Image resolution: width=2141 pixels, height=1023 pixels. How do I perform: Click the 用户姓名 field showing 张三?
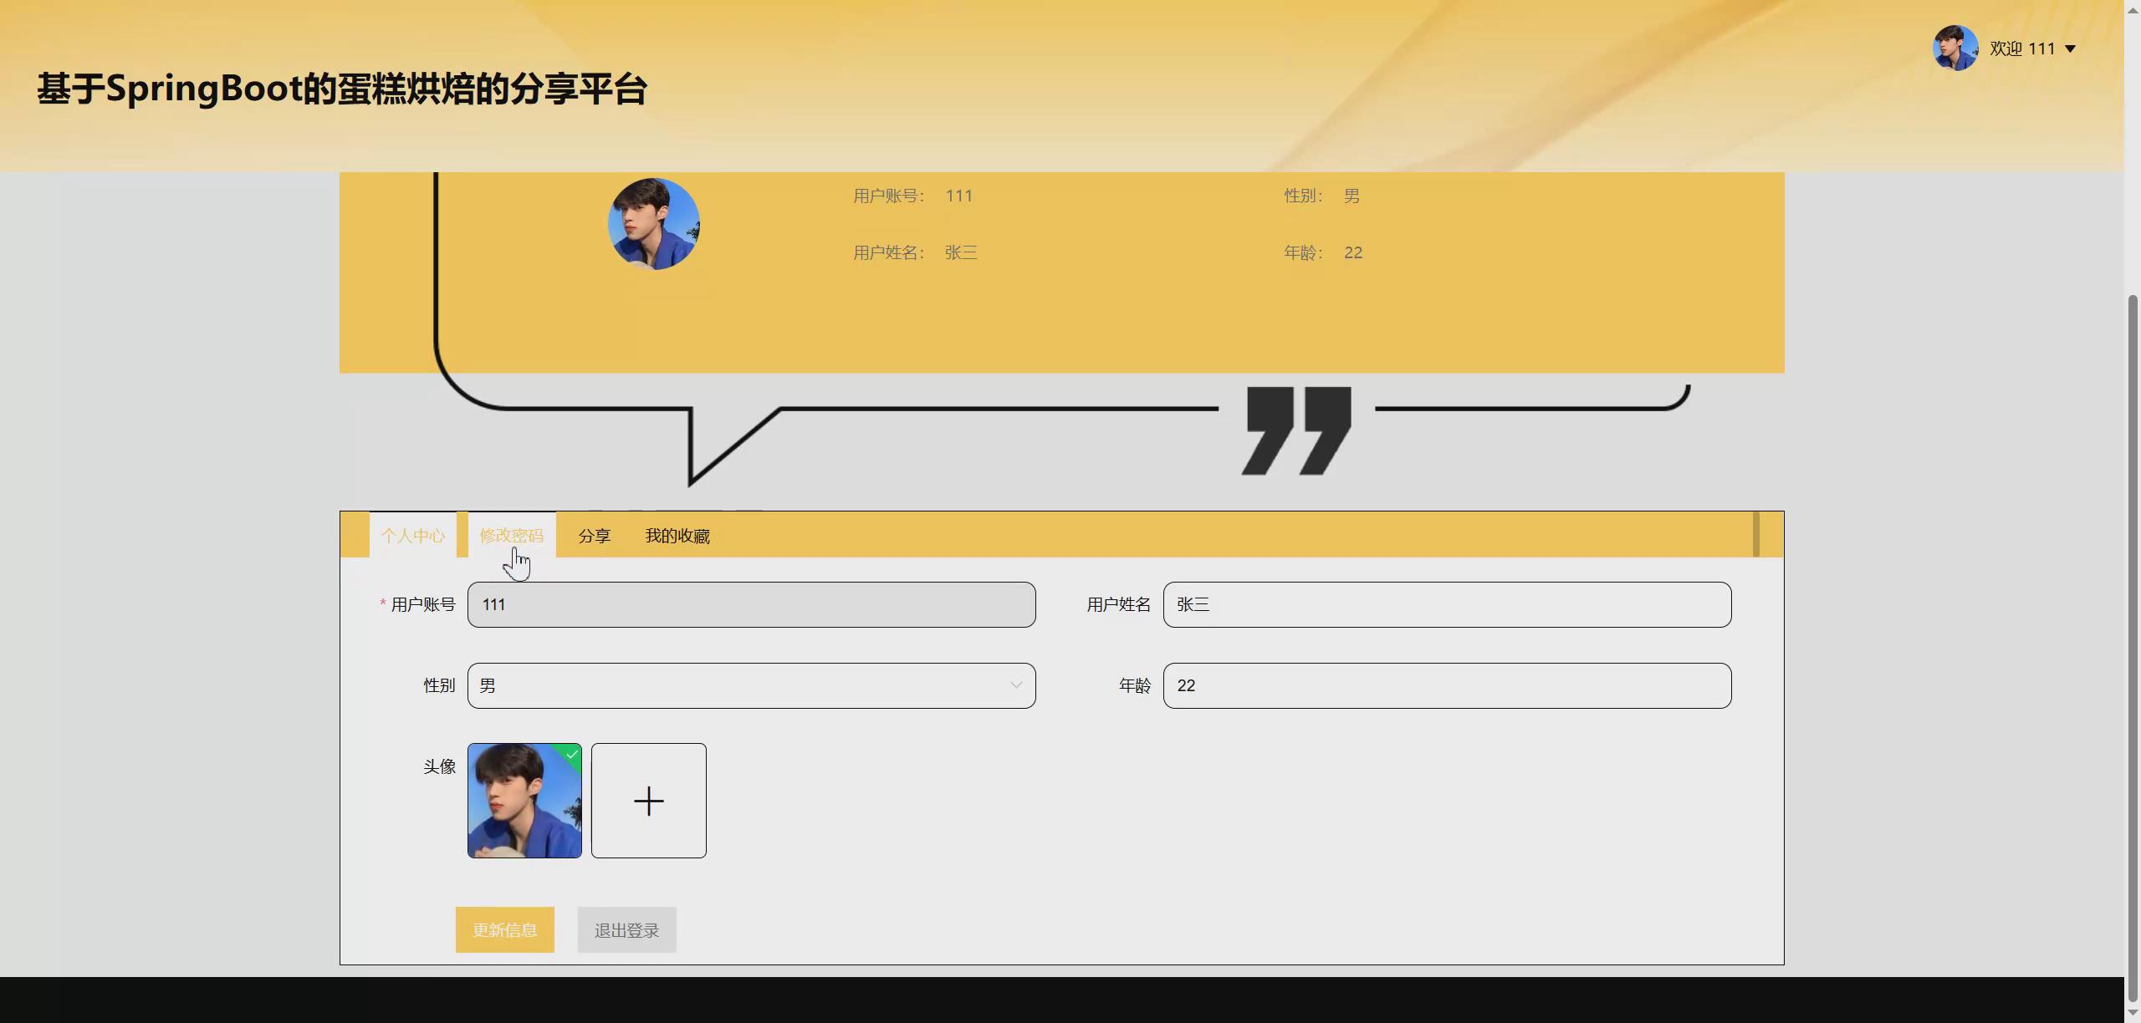coord(1446,604)
